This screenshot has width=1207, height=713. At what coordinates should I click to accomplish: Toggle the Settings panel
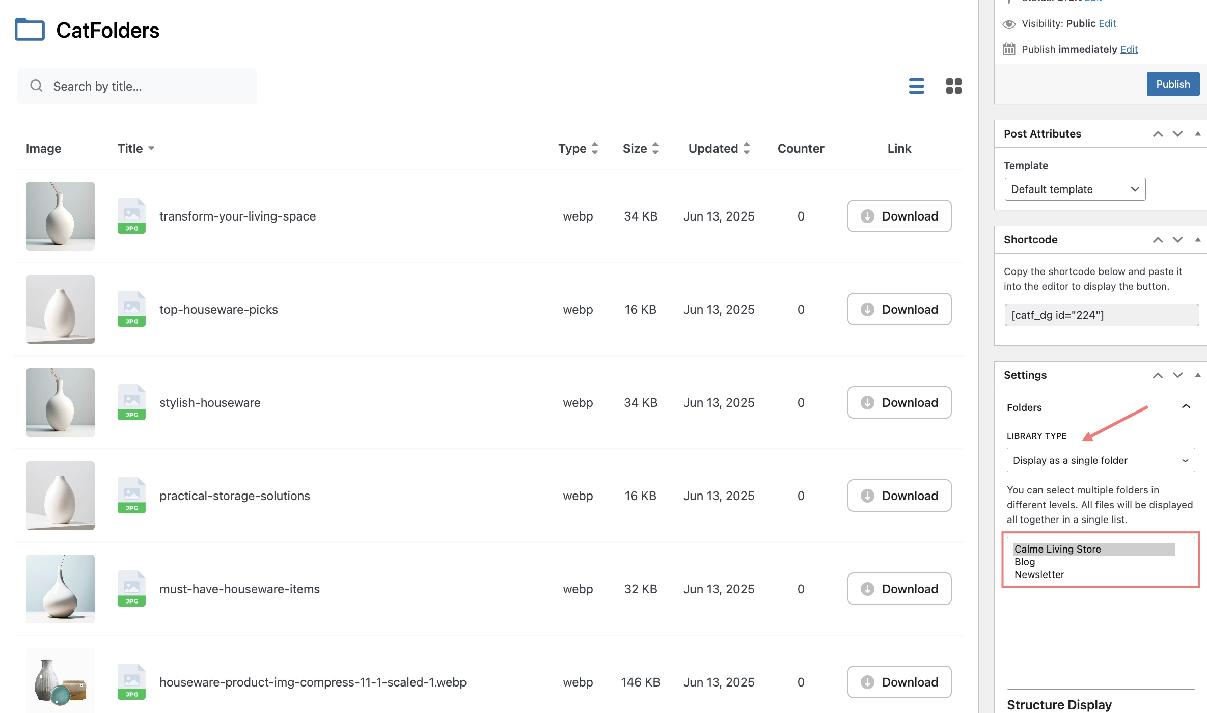(1197, 375)
